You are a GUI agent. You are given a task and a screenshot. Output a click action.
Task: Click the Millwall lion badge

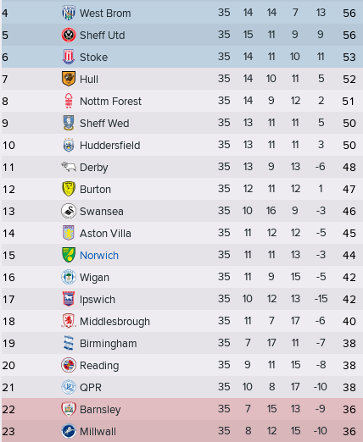69,431
